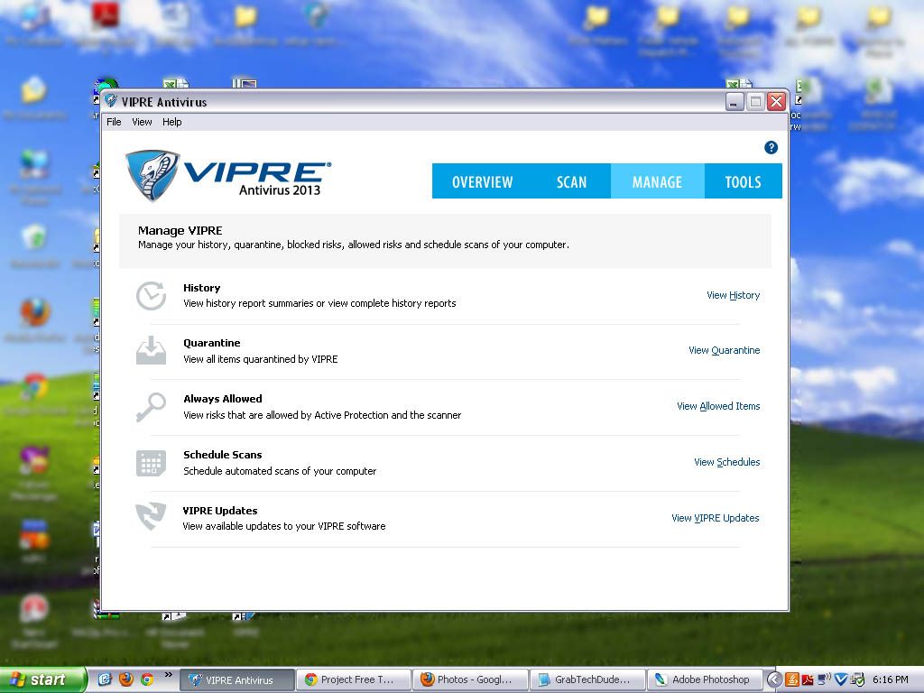Click the 6:16 PM taskbar clock
Screen dimensions: 924x693
[890, 679]
